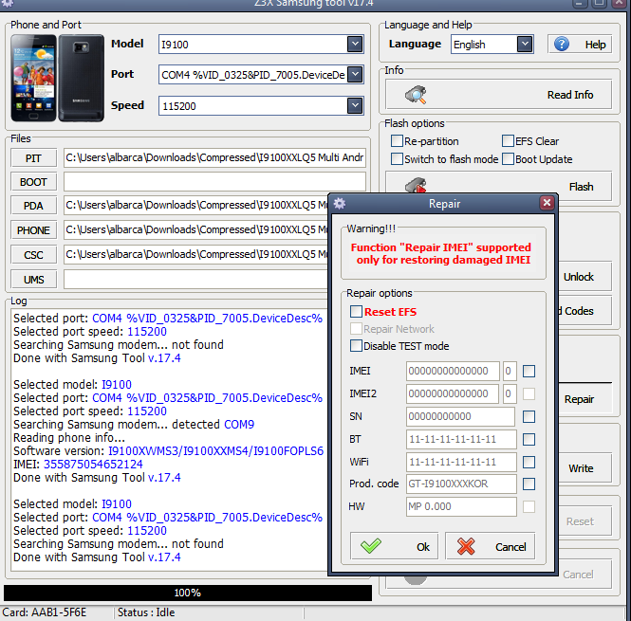The height and width of the screenshot is (621, 631).
Task: Click the front-view phone image
Action: (33, 78)
